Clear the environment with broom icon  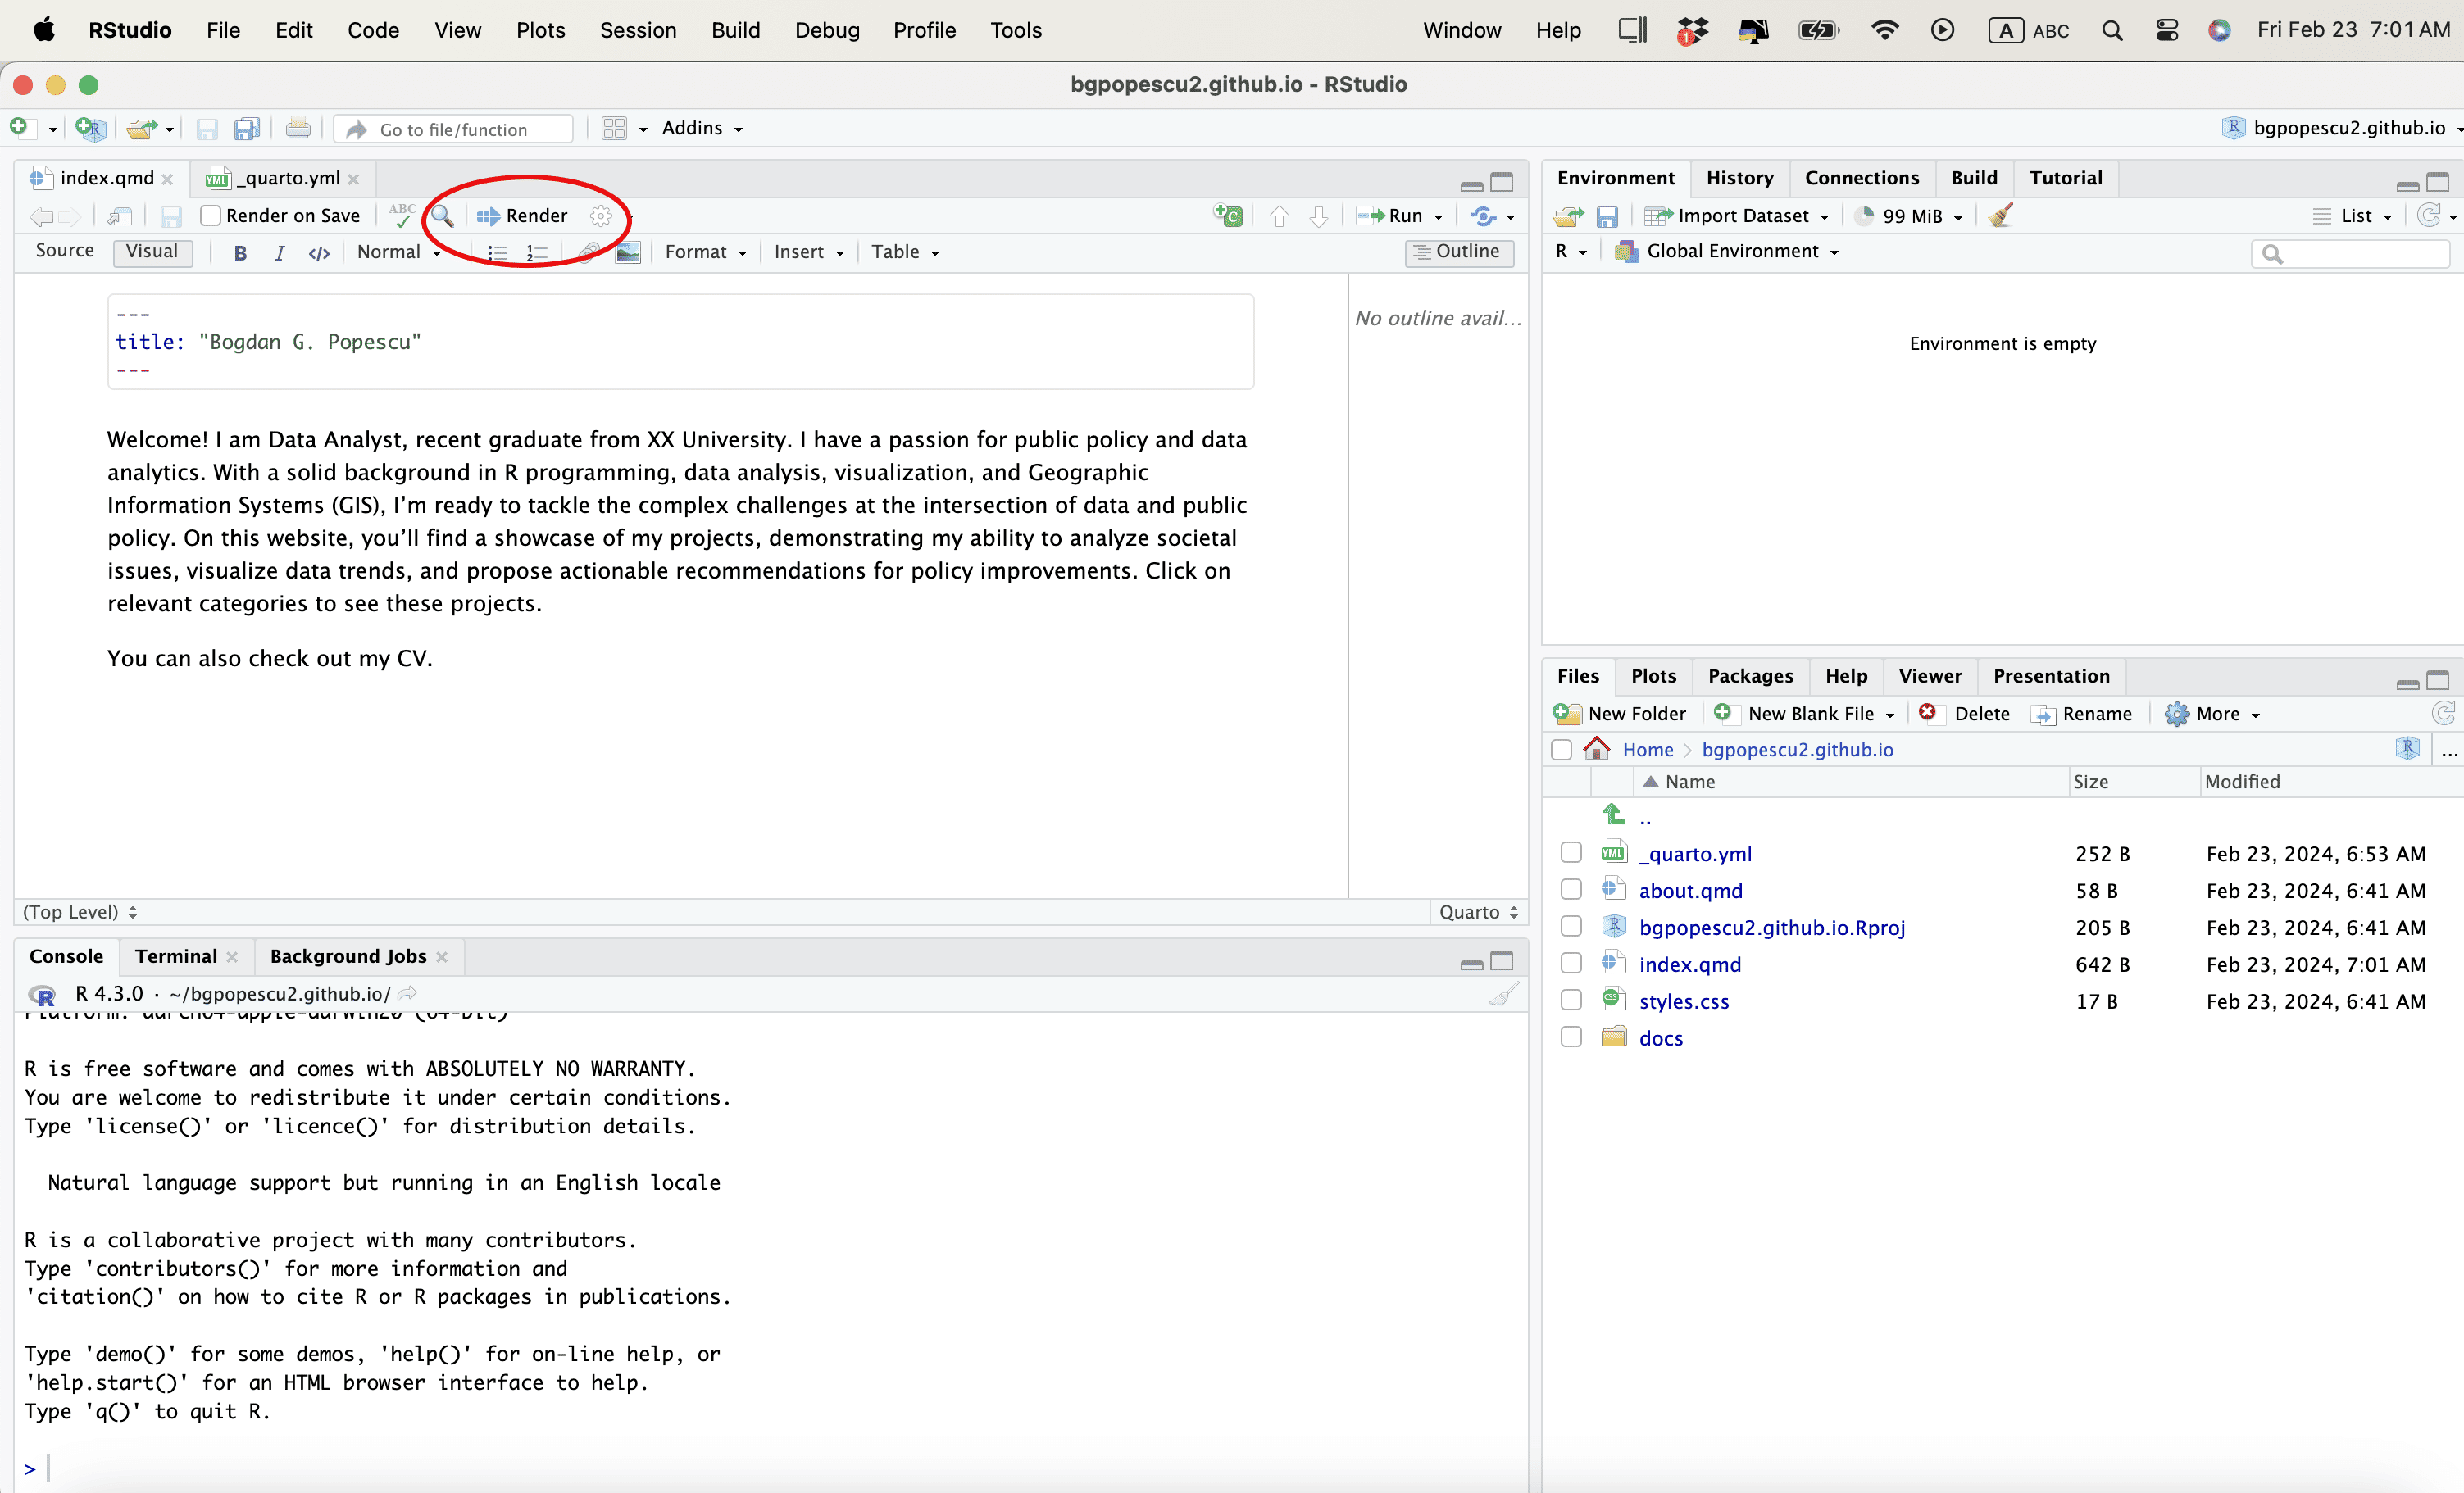tap(2001, 215)
